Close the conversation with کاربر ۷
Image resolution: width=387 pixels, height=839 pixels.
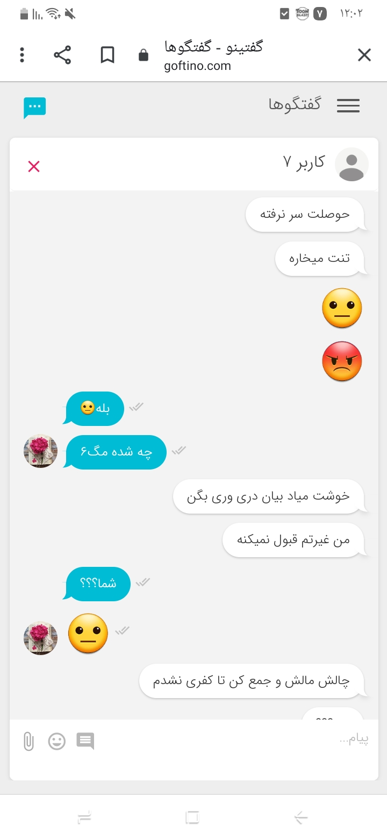pos(34,167)
